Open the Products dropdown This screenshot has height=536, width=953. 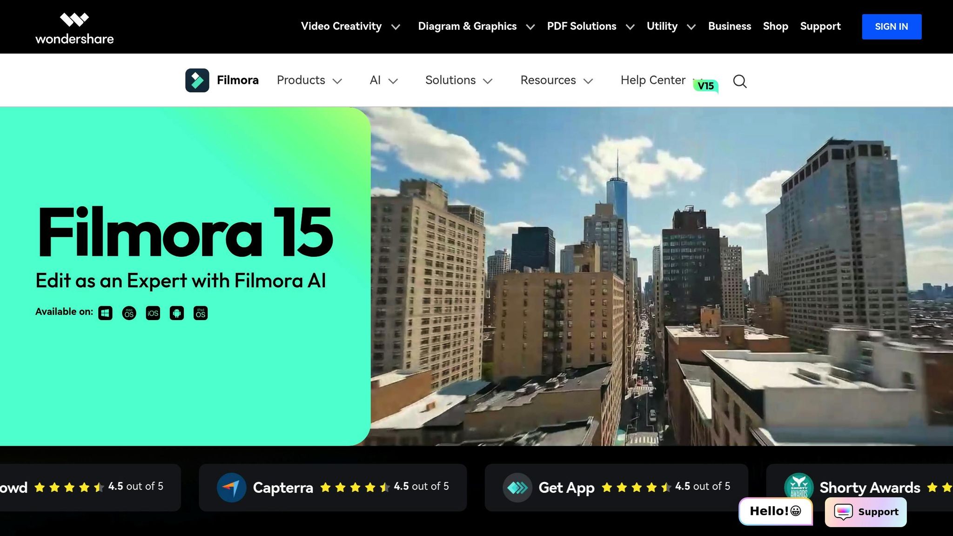(309, 80)
